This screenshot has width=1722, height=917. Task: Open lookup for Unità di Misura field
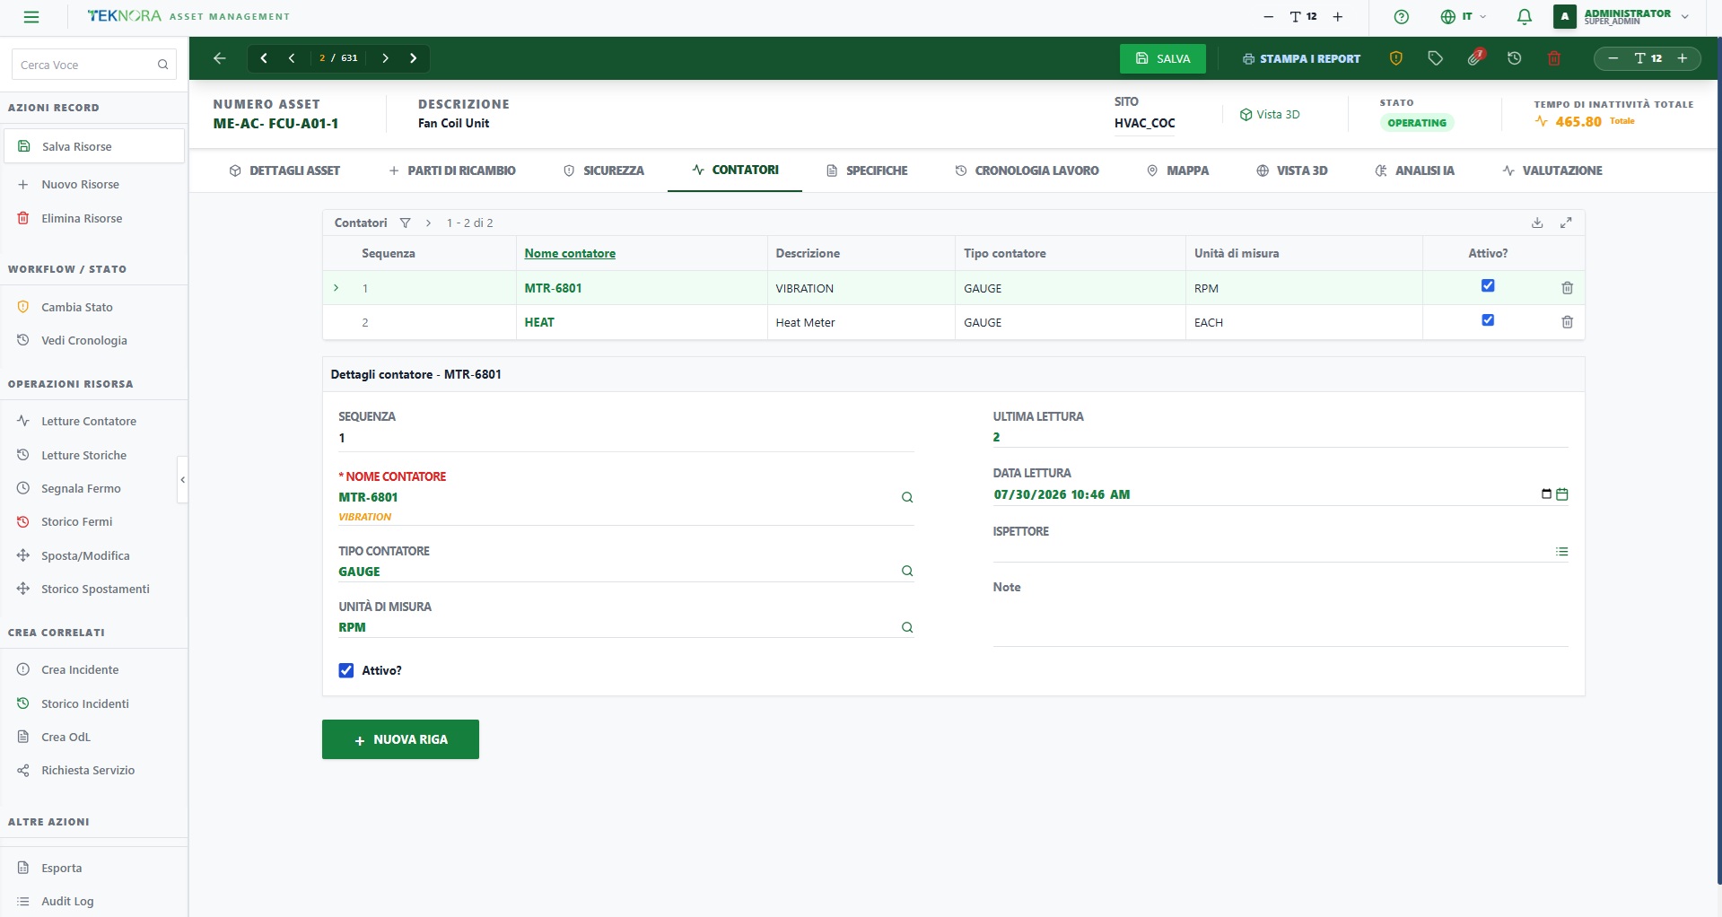click(907, 627)
